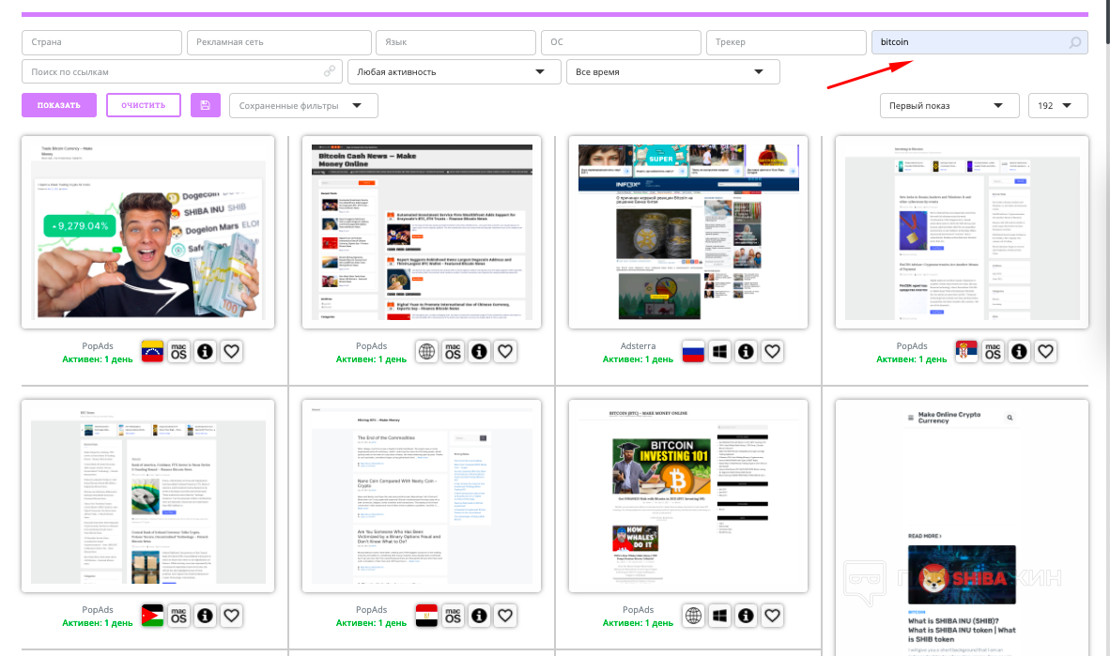Click globe icon under Bitcoin Investing 101 card
This screenshot has width=1110, height=656.
pyautogui.click(x=693, y=616)
